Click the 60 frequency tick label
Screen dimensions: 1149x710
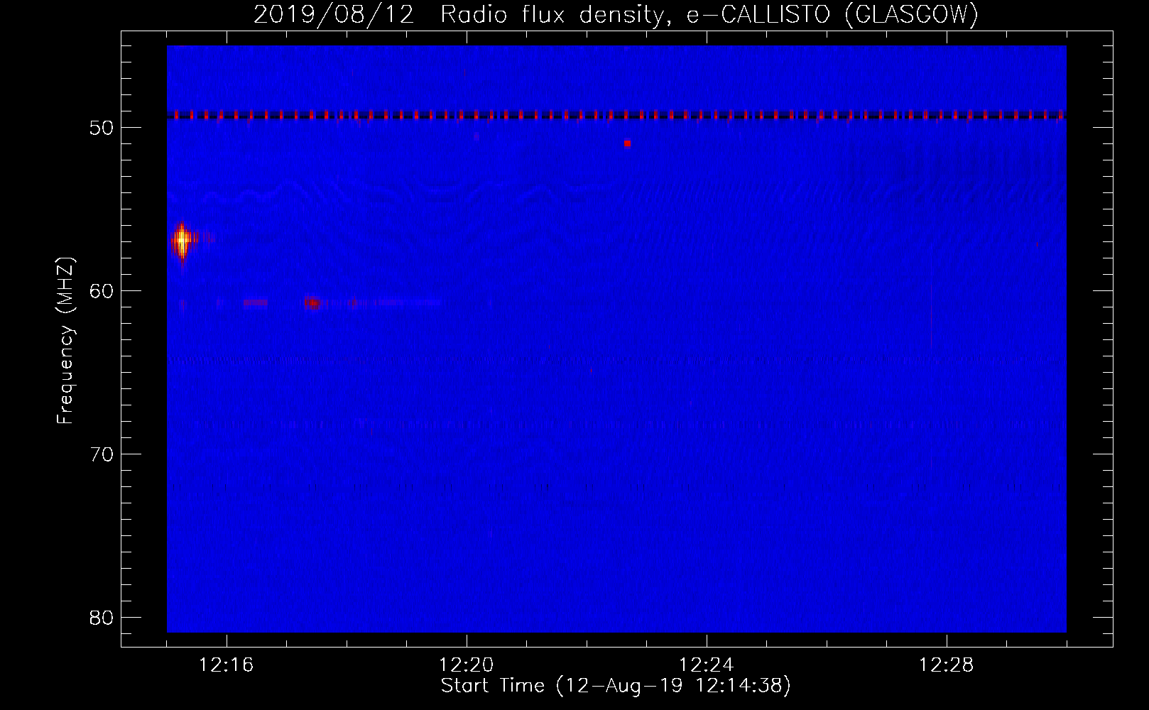point(102,292)
